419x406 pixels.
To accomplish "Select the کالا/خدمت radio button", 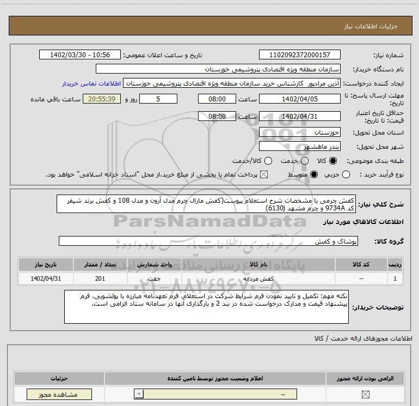I will 268,161.
